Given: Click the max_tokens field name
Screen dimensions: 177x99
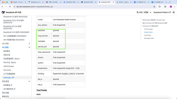Looking at the screenshot, I should pyautogui.click(x=42, y=25).
